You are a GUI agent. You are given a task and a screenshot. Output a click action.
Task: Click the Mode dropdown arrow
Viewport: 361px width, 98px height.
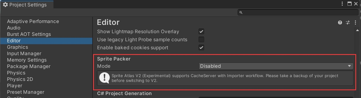349,66
